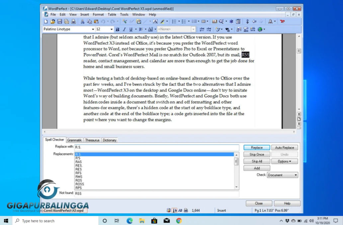Viewport: 343px width, 225px height.
Task: Click the blue asterisk toolbar icon
Action: pos(231,22)
